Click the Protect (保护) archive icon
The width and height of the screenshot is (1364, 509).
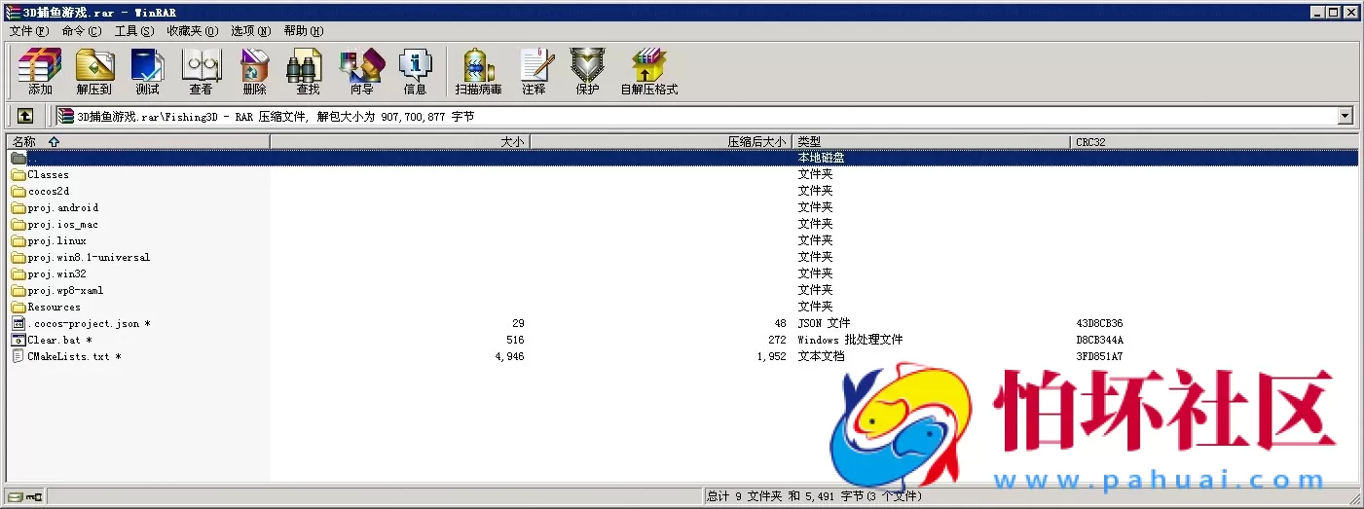pyautogui.click(x=587, y=71)
